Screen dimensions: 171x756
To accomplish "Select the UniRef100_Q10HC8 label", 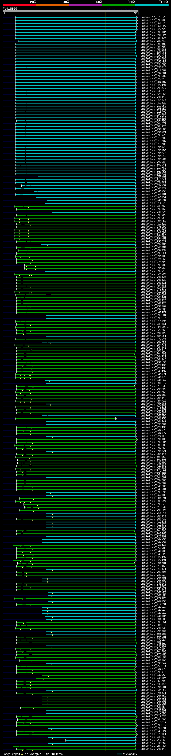I will (x=153, y=740).
